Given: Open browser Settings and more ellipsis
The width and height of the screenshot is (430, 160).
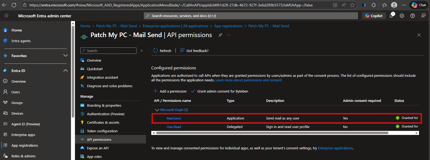Looking at the screenshot, I should tap(404, 5).
